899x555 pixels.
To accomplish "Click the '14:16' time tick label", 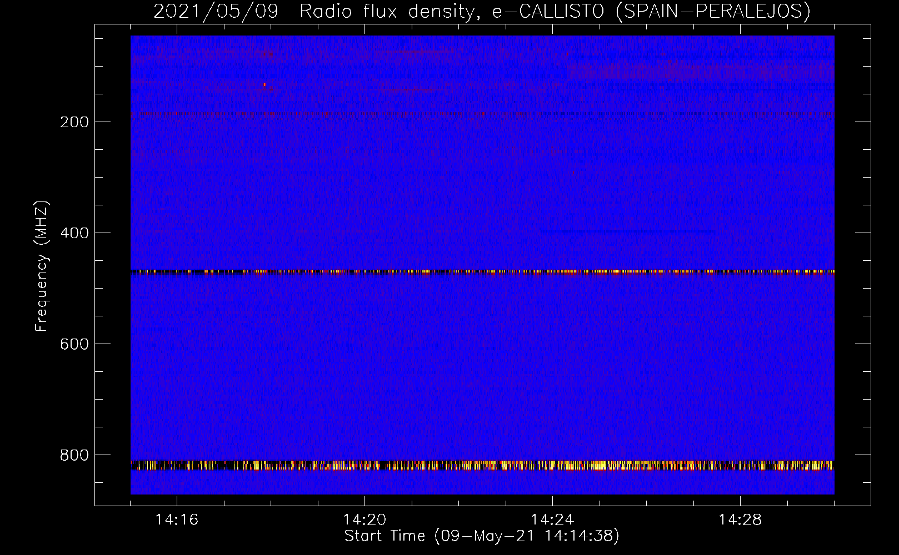I will click(x=177, y=520).
